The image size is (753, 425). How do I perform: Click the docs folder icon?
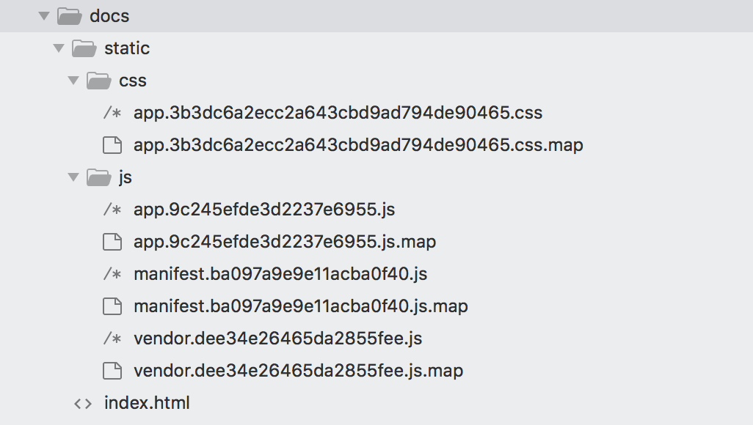pyautogui.click(x=69, y=15)
